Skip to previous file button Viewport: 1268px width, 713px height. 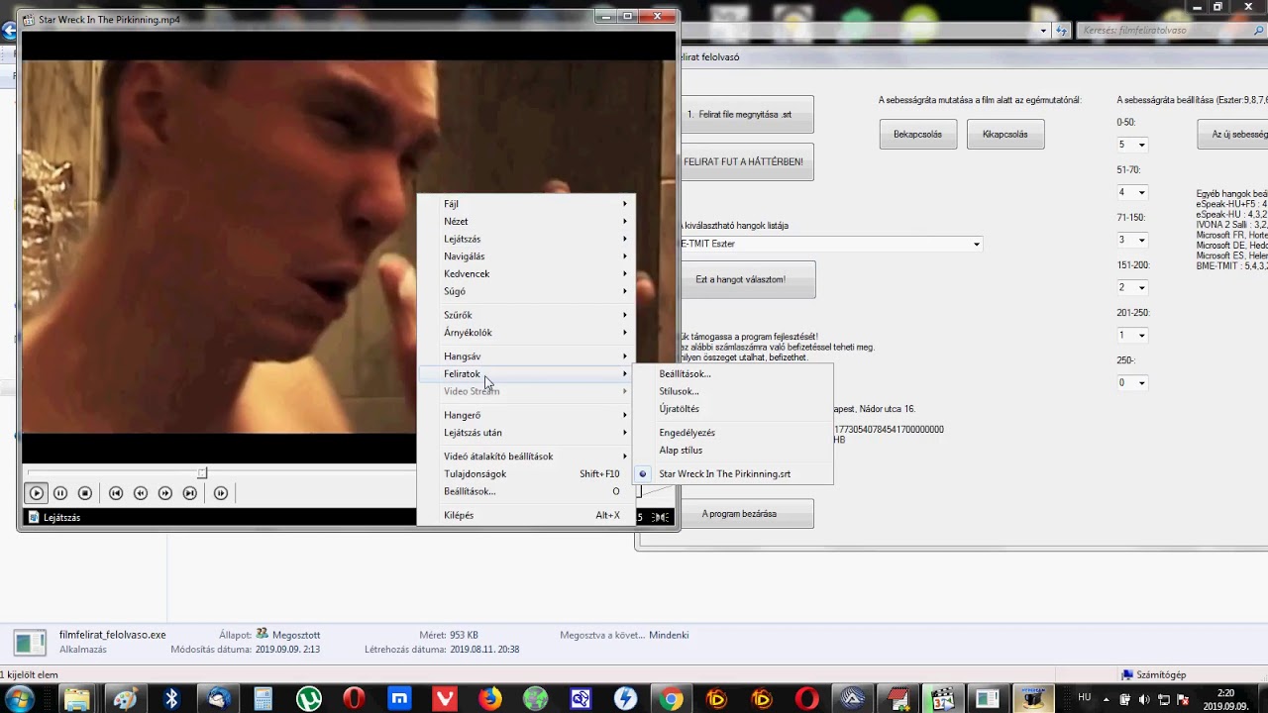(x=116, y=493)
